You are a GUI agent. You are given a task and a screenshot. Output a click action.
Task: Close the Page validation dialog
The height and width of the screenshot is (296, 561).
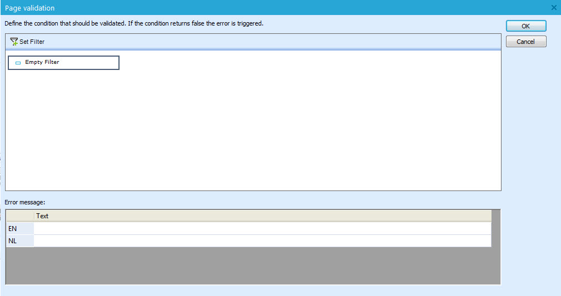[x=553, y=8]
